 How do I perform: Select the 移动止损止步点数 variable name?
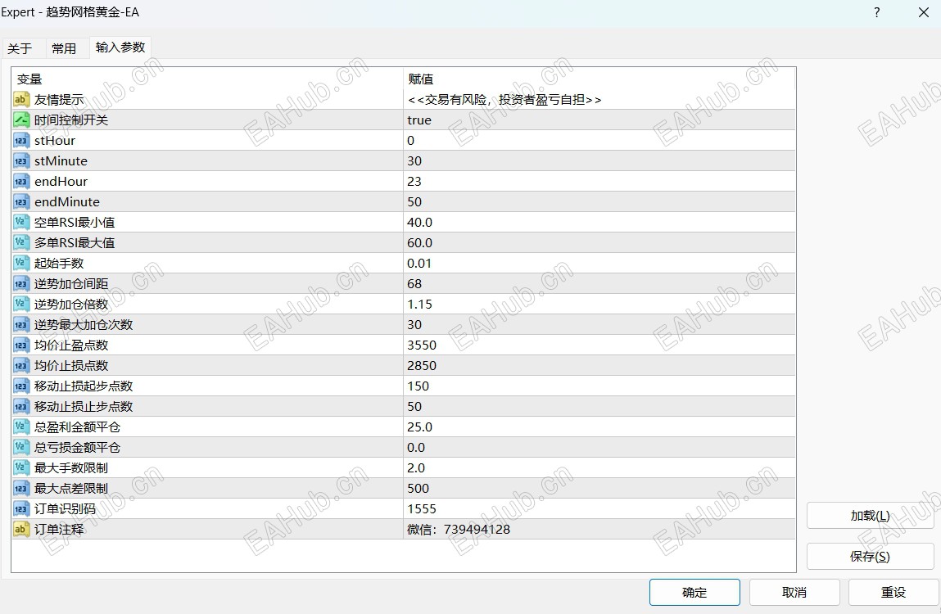tap(84, 406)
